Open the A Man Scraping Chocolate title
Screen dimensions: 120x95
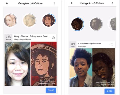(89, 44)
